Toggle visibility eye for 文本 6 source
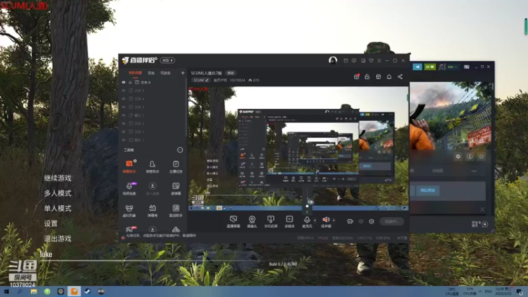 (123, 82)
